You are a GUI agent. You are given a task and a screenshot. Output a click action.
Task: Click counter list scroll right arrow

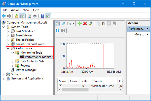(120, 90)
